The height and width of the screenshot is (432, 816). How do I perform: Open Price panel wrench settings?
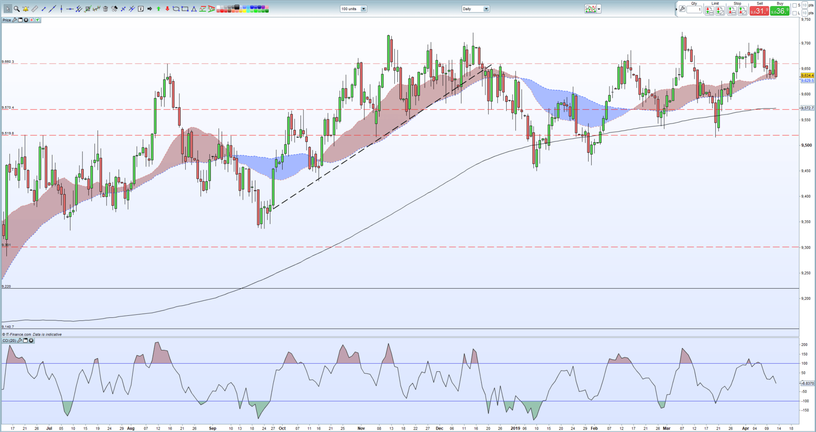point(14,20)
